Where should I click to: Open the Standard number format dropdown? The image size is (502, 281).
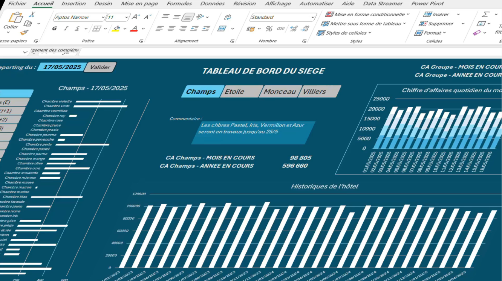[313, 17]
